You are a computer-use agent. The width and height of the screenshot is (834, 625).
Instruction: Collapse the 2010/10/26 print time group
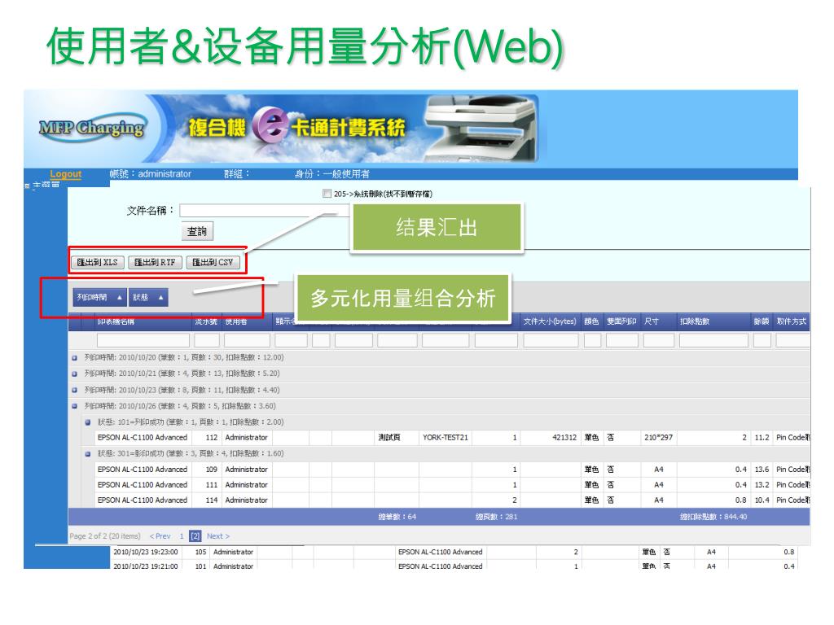click(x=74, y=406)
